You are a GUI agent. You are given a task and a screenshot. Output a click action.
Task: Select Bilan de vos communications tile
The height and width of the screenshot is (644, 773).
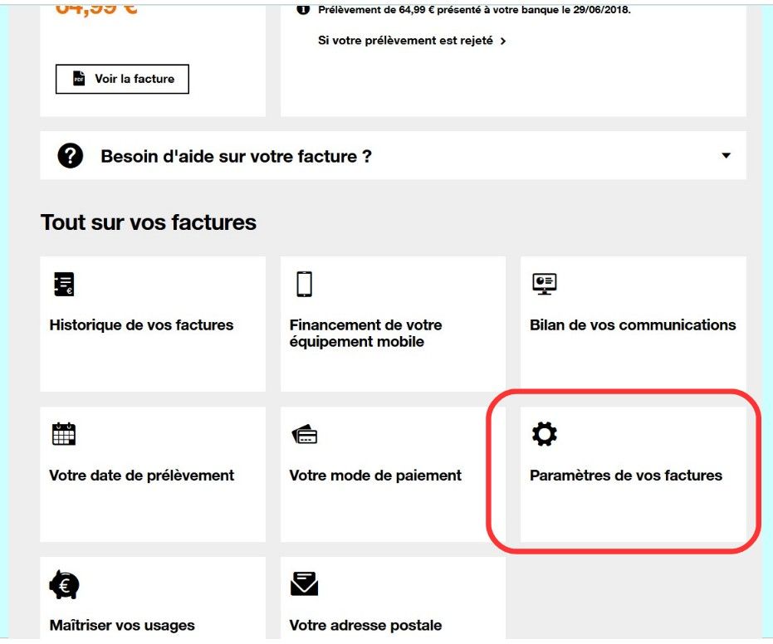[633, 324]
